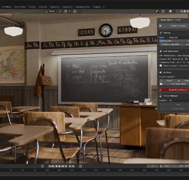Click the current frame number field
189x180 pixels.
pos(152,166)
